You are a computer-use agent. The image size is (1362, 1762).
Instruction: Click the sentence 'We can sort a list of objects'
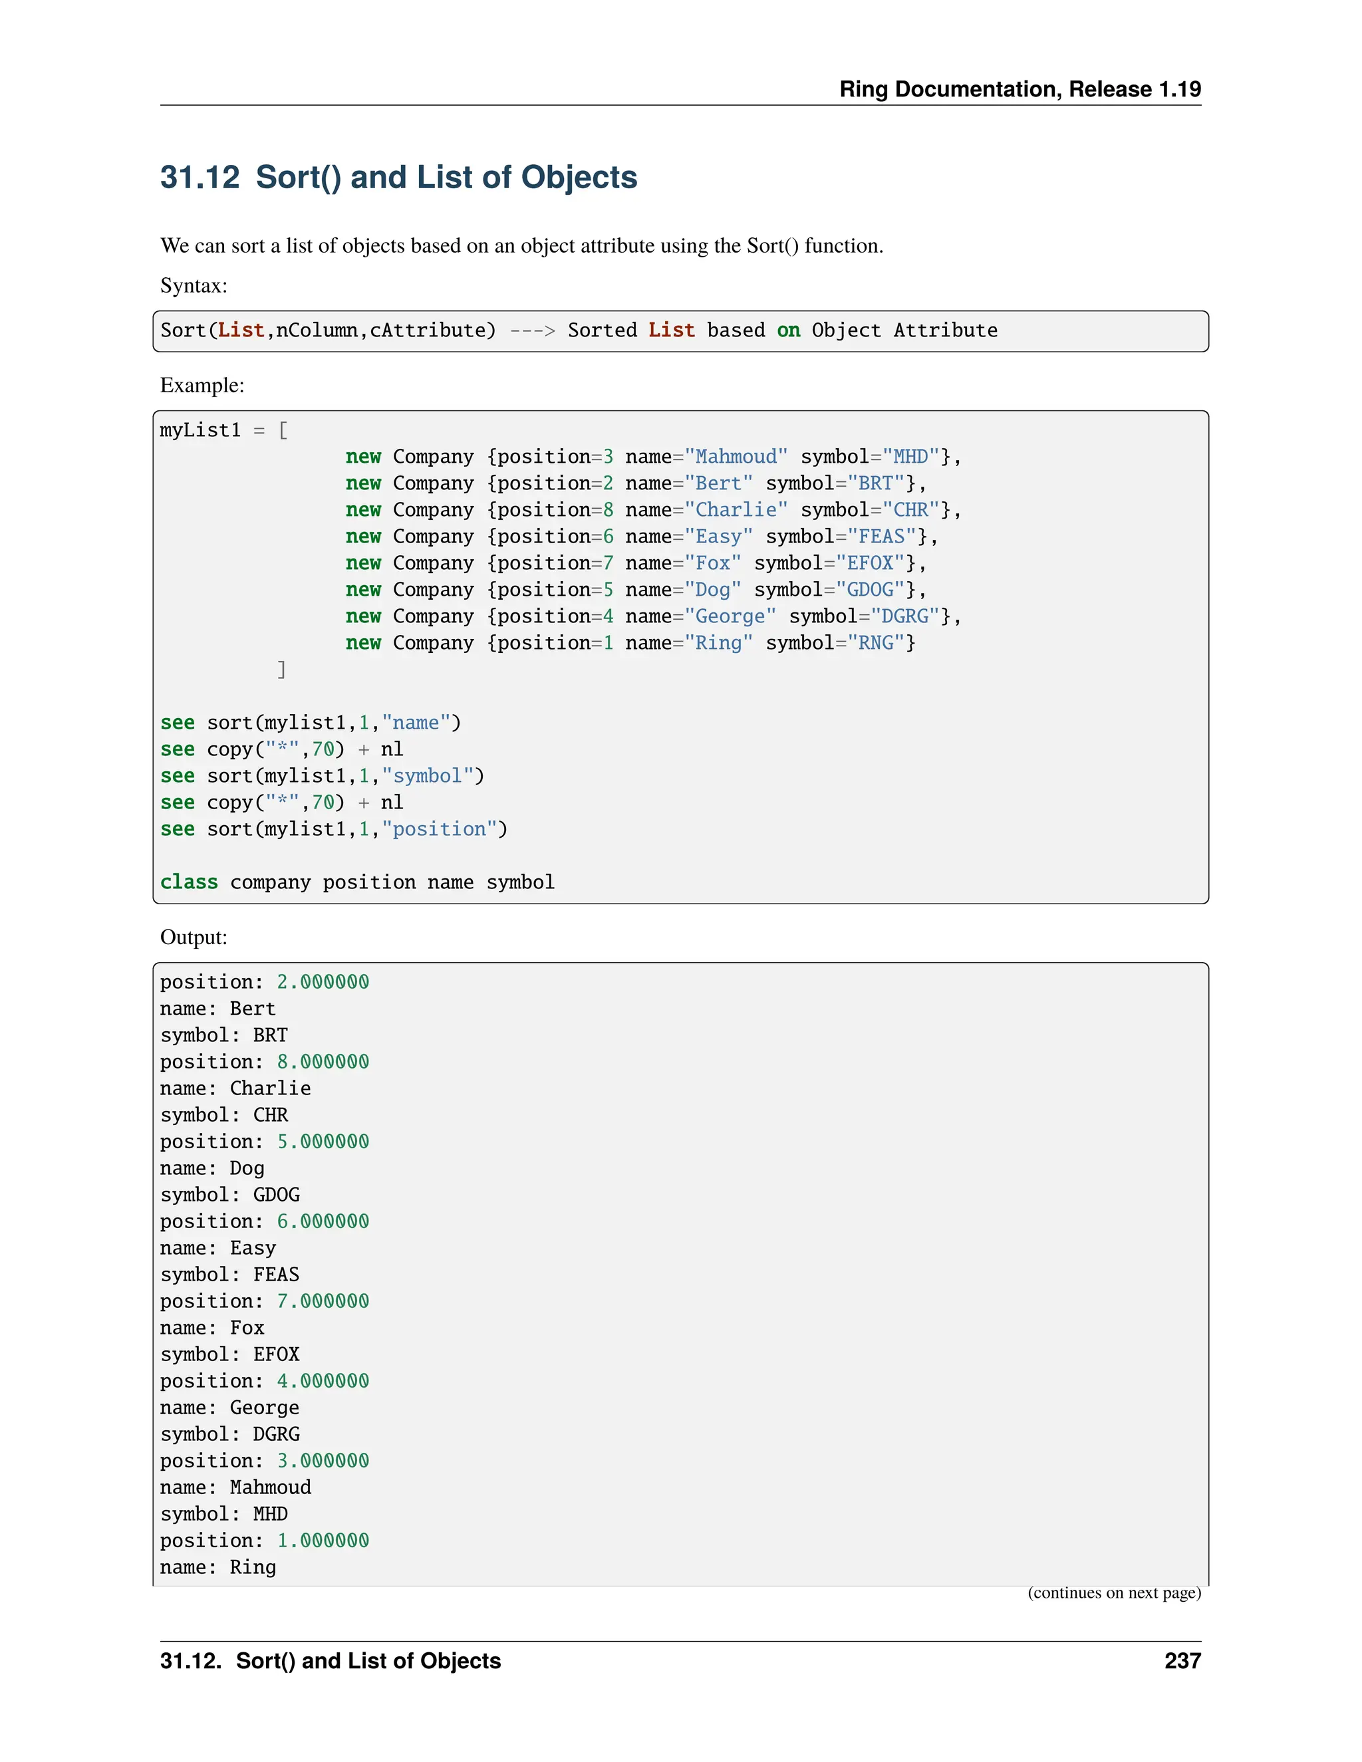click(x=522, y=245)
